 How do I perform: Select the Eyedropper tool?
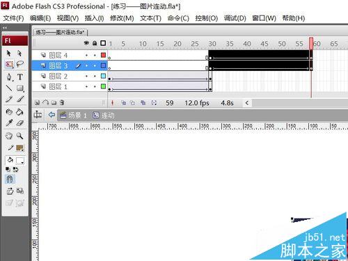coord(9,122)
